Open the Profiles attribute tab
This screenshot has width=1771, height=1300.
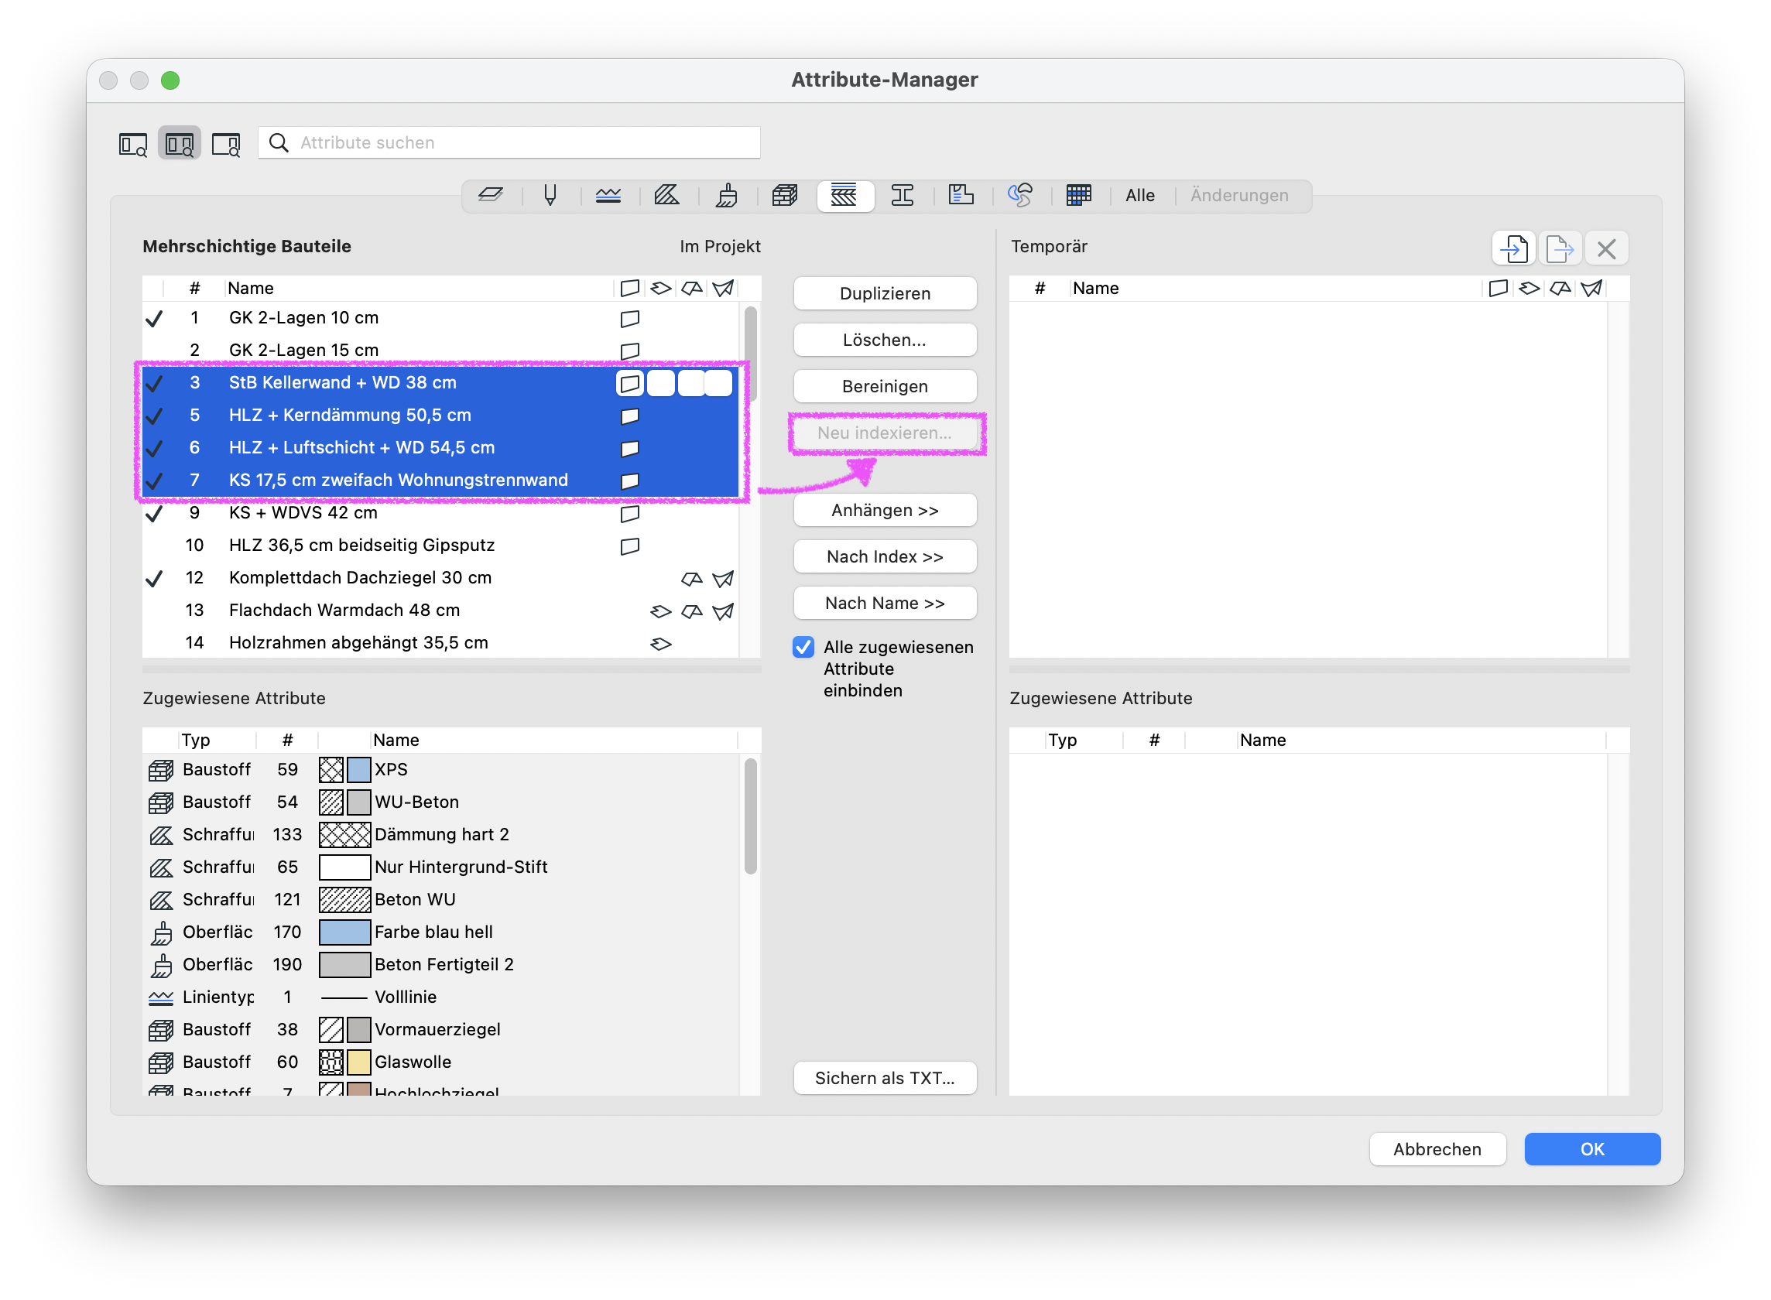[x=903, y=195]
